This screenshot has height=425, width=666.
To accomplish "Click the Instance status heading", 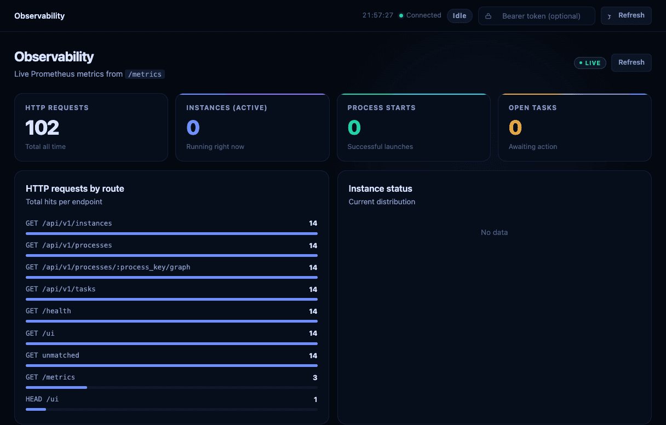I will coord(381,188).
